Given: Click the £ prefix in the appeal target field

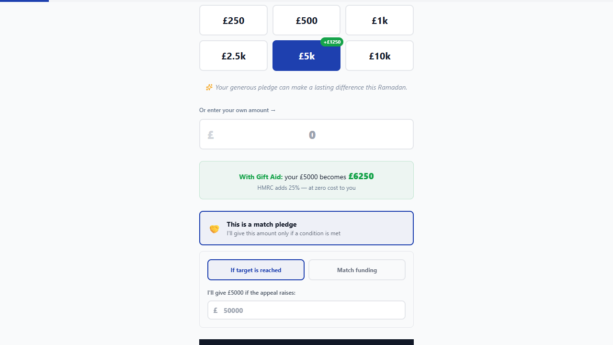Looking at the screenshot, I should pos(216,310).
